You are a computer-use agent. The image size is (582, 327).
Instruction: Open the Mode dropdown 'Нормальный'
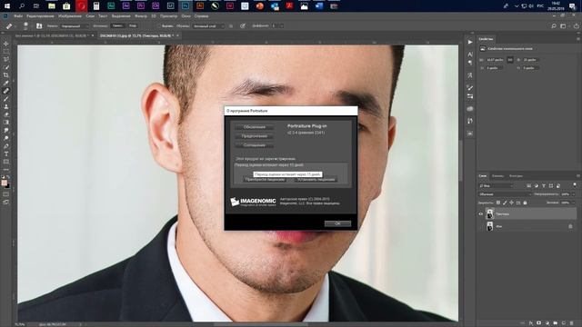click(x=74, y=26)
